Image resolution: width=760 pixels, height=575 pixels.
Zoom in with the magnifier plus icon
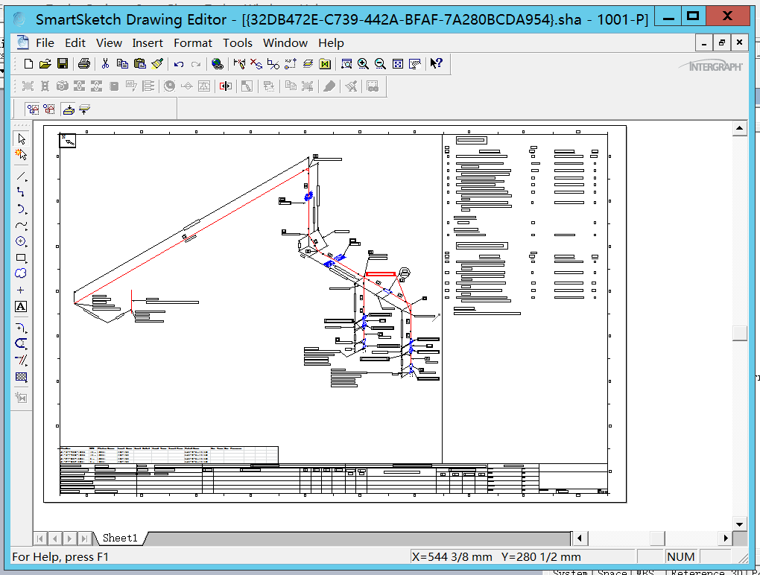coord(363,63)
